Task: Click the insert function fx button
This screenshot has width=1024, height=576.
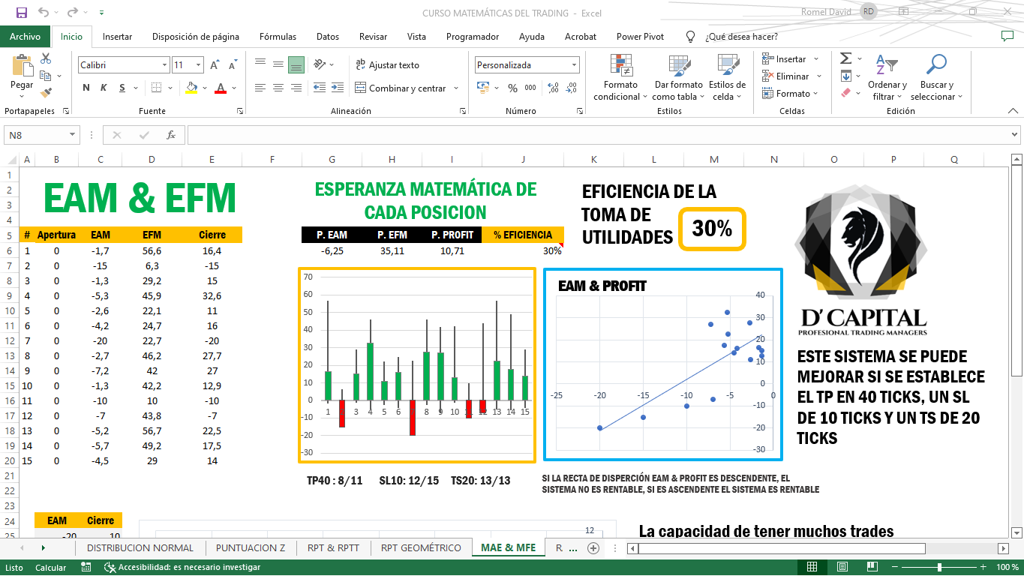Action: 171,135
